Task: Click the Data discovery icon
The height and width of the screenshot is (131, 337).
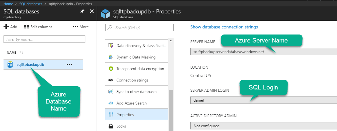Action: coord(111,46)
